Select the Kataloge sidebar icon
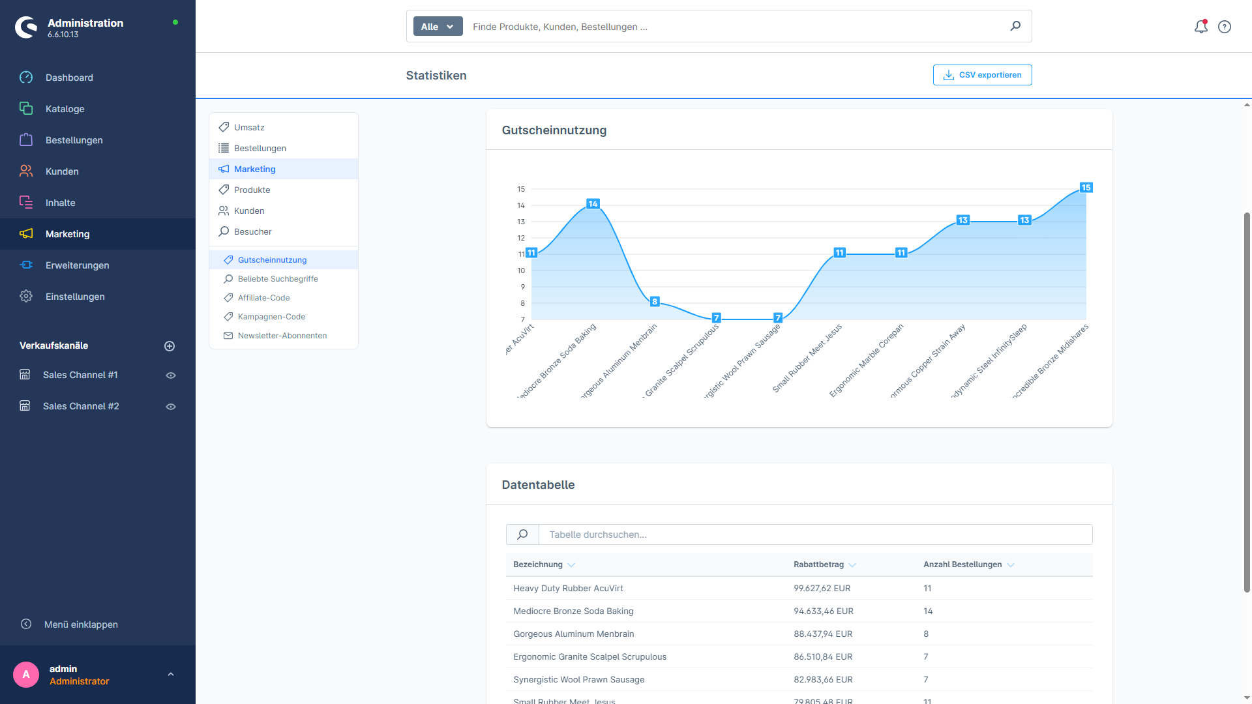 [26, 108]
